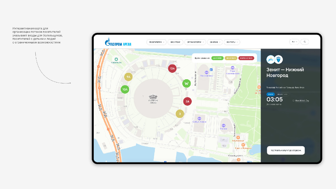Click the Локосфинкс sports venue icon
Viewport: 336px width, 189px height.
pyautogui.click(x=207, y=72)
